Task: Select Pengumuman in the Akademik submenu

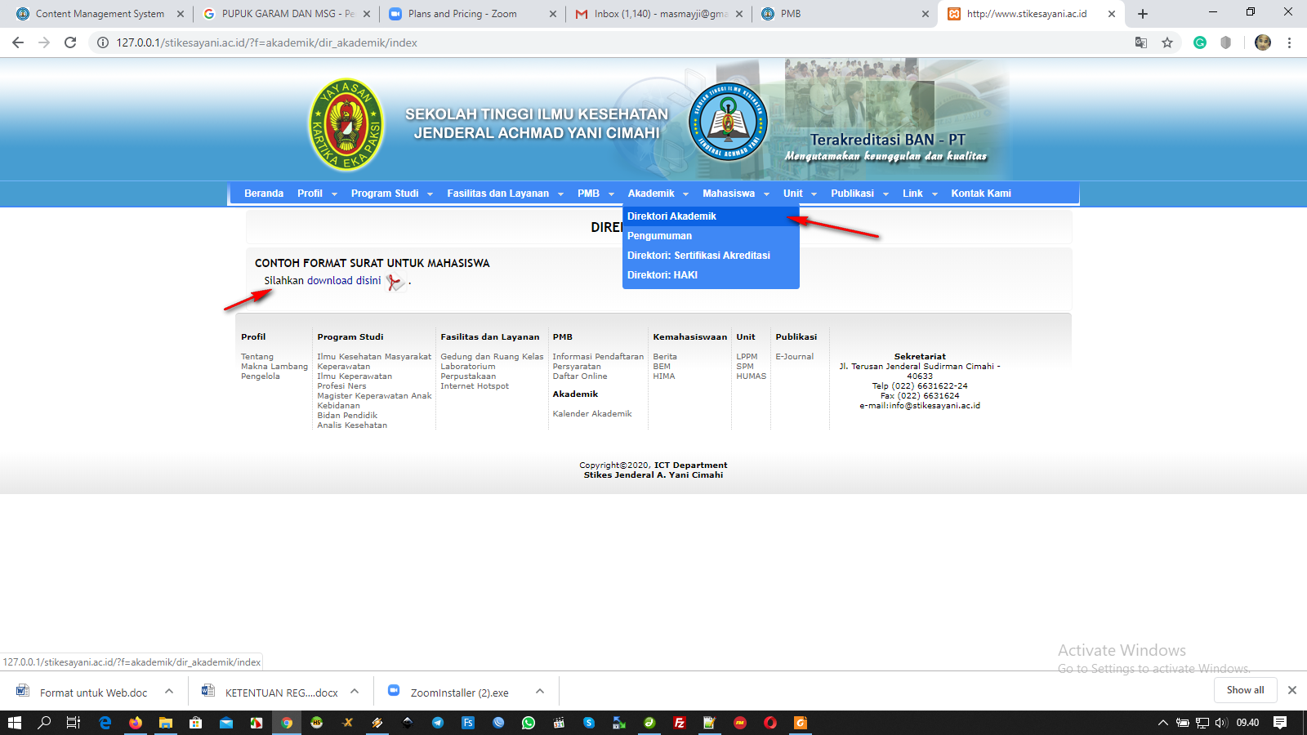Action: tap(659, 236)
